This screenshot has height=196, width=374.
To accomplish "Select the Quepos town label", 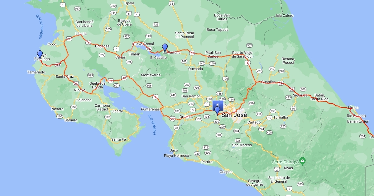I will tap(226, 171).
